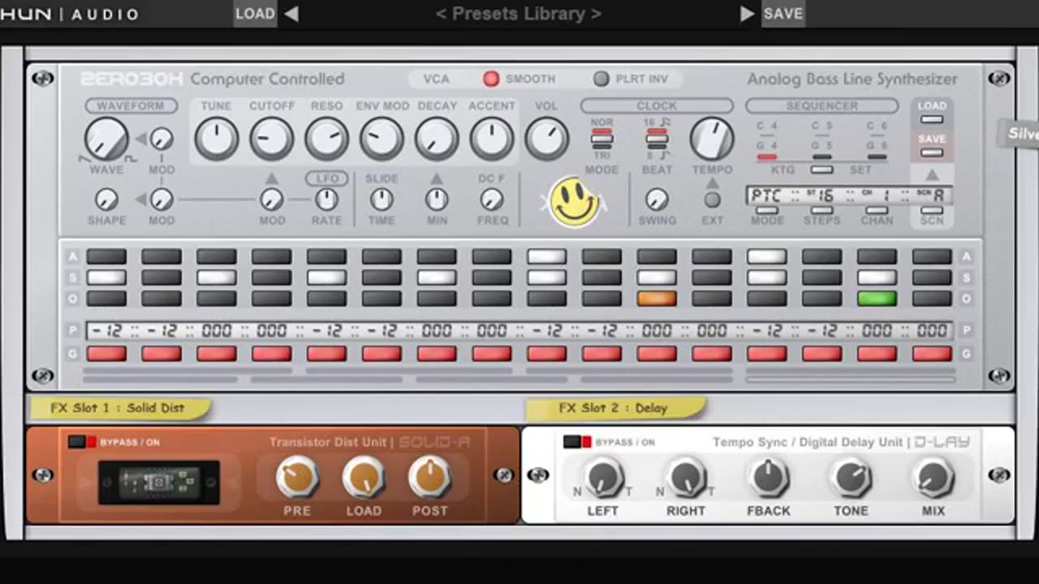Click the delay FBACK knob

pos(769,479)
